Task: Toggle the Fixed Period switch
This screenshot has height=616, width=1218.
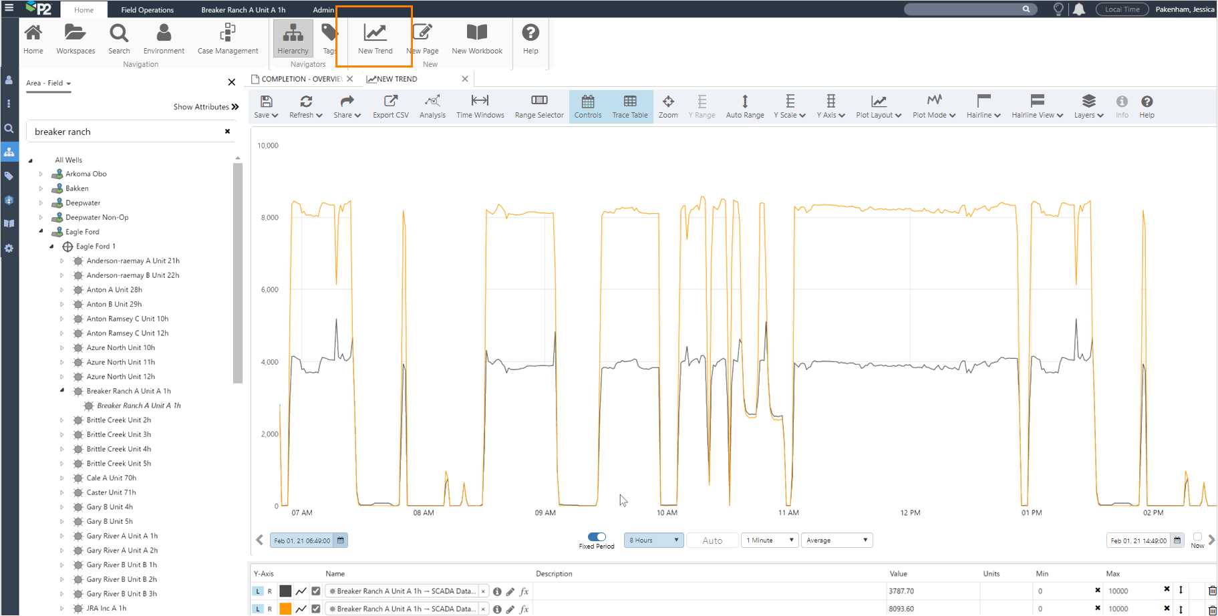Action: (597, 536)
